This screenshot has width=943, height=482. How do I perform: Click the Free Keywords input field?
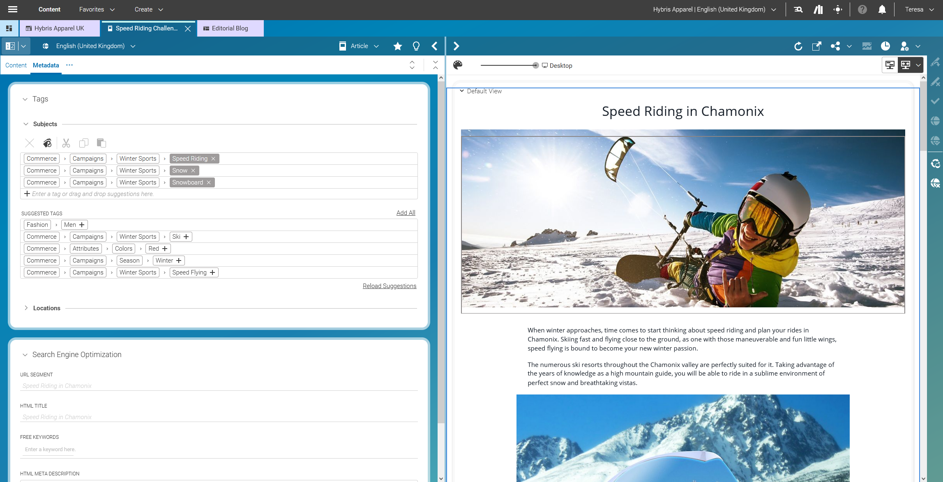pos(123,449)
